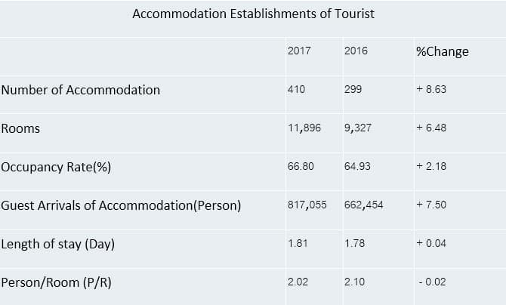Click Guest Arrivals of Accommodation(Person) label
506x305 pixels.
tap(121, 205)
